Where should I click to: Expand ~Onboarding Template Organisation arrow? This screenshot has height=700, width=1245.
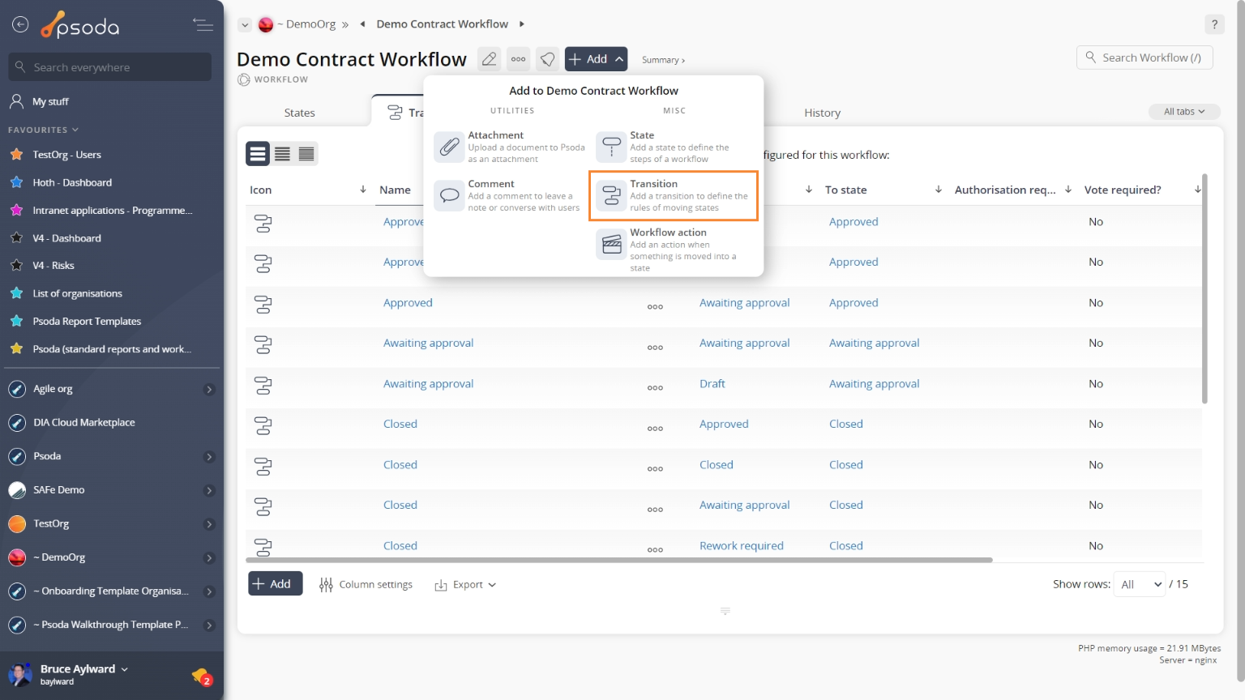(209, 592)
